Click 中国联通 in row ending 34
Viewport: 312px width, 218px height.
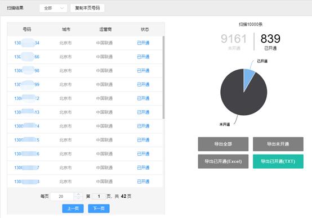point(104,43)
